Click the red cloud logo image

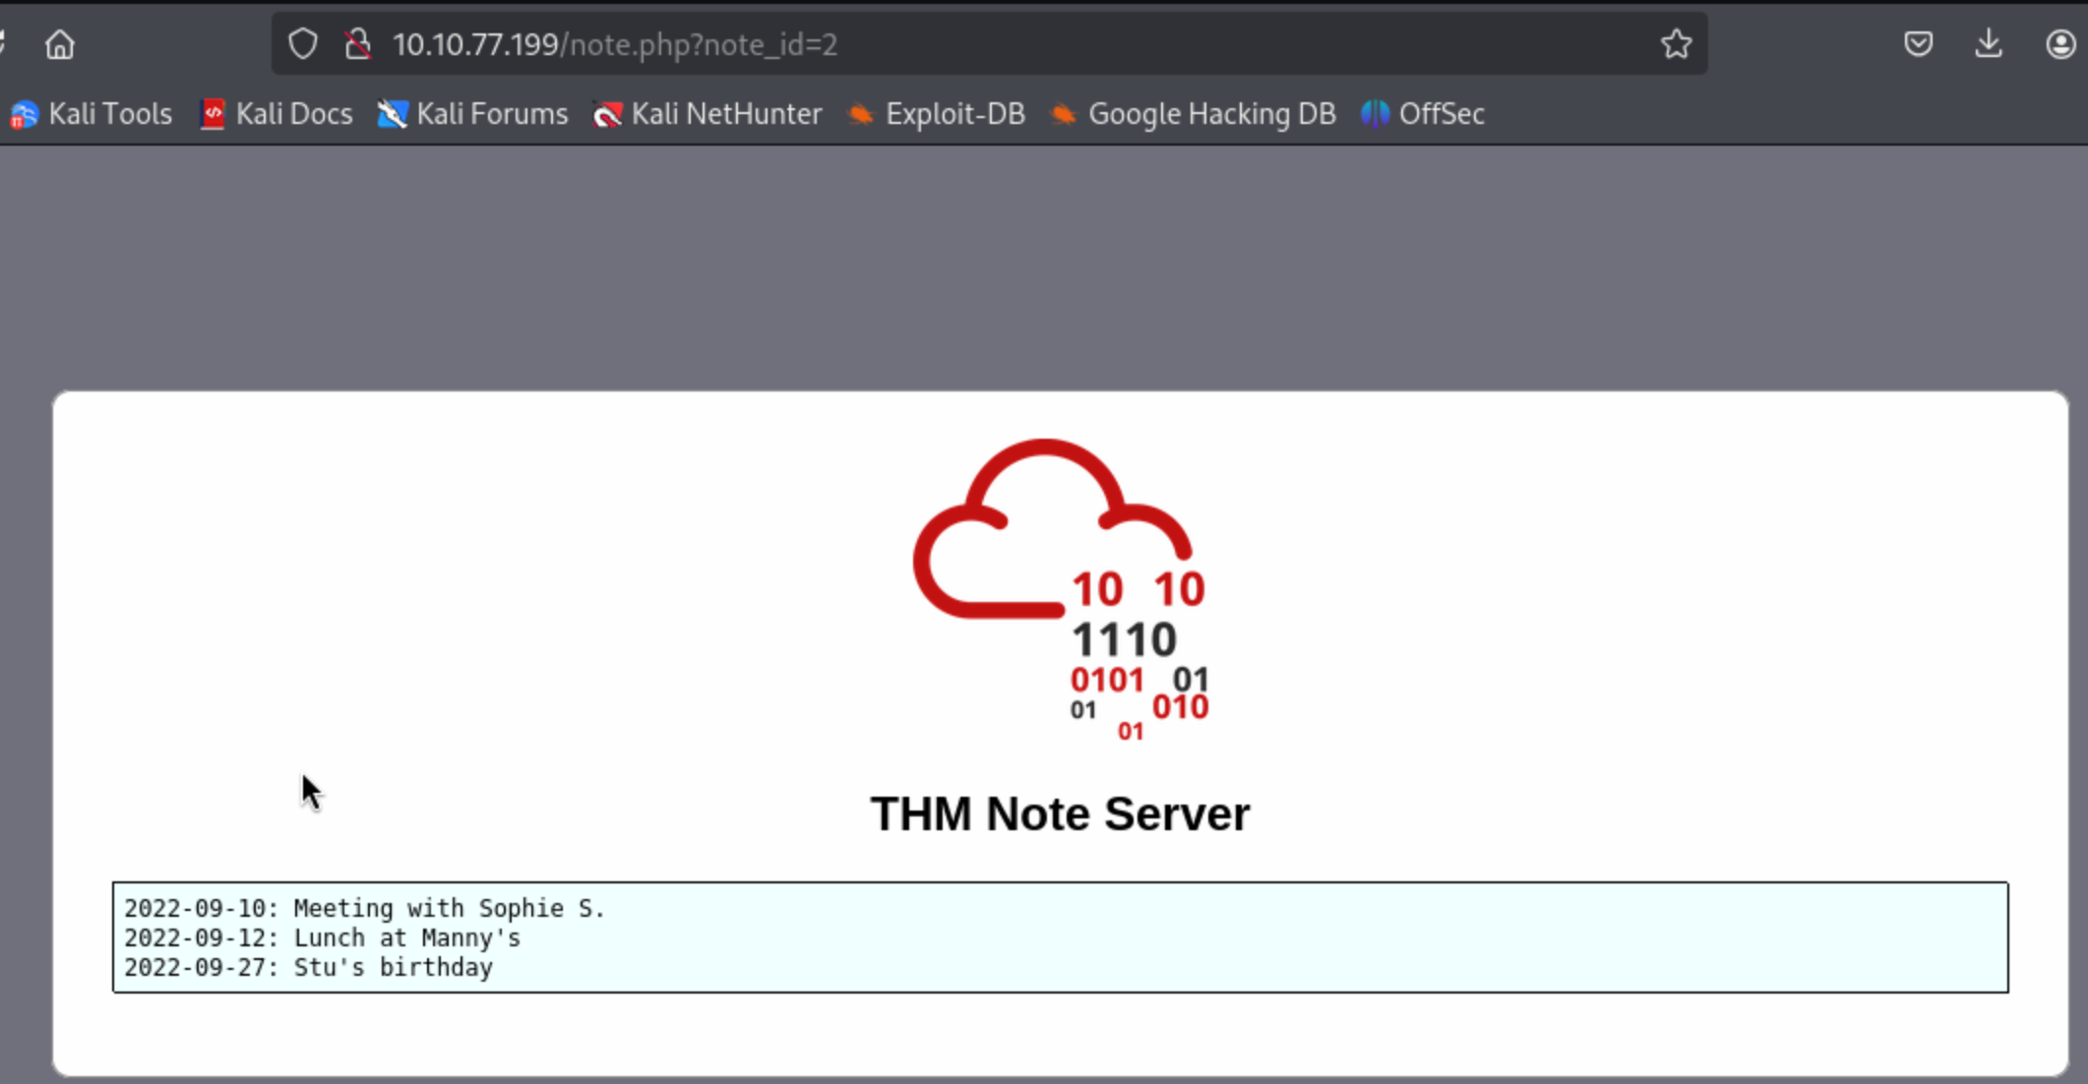point(1060,585)
